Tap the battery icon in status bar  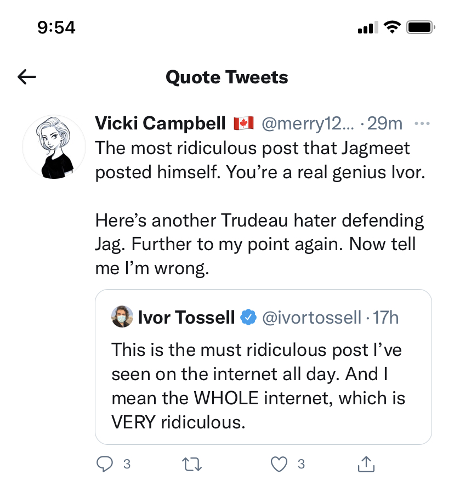tap(421, 26)
